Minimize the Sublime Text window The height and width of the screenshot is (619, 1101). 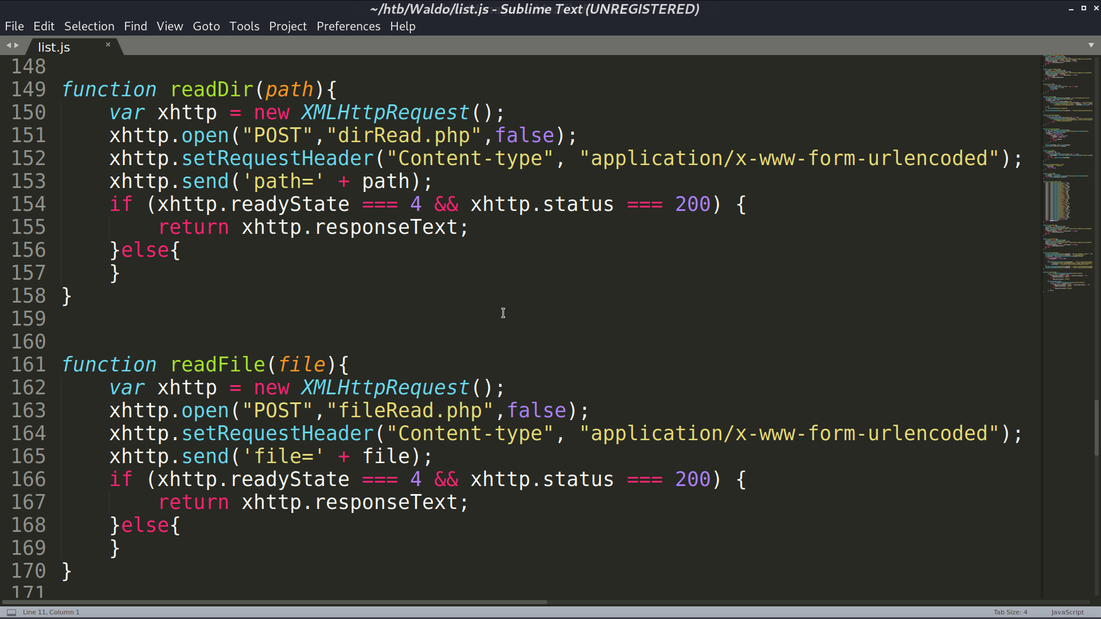point(1071,9)
